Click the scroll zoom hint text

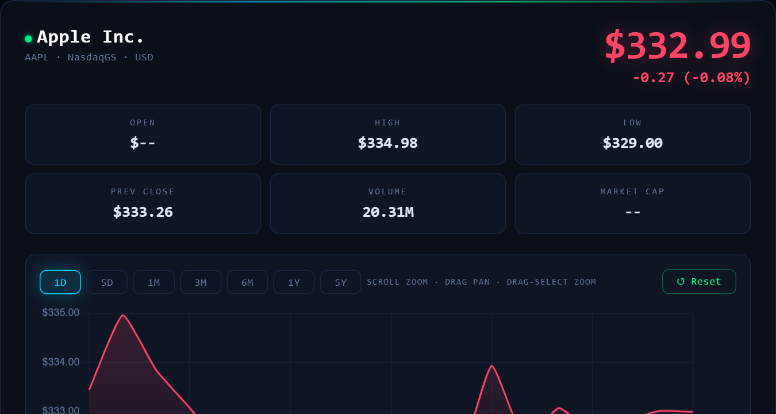tap(482, 282)
